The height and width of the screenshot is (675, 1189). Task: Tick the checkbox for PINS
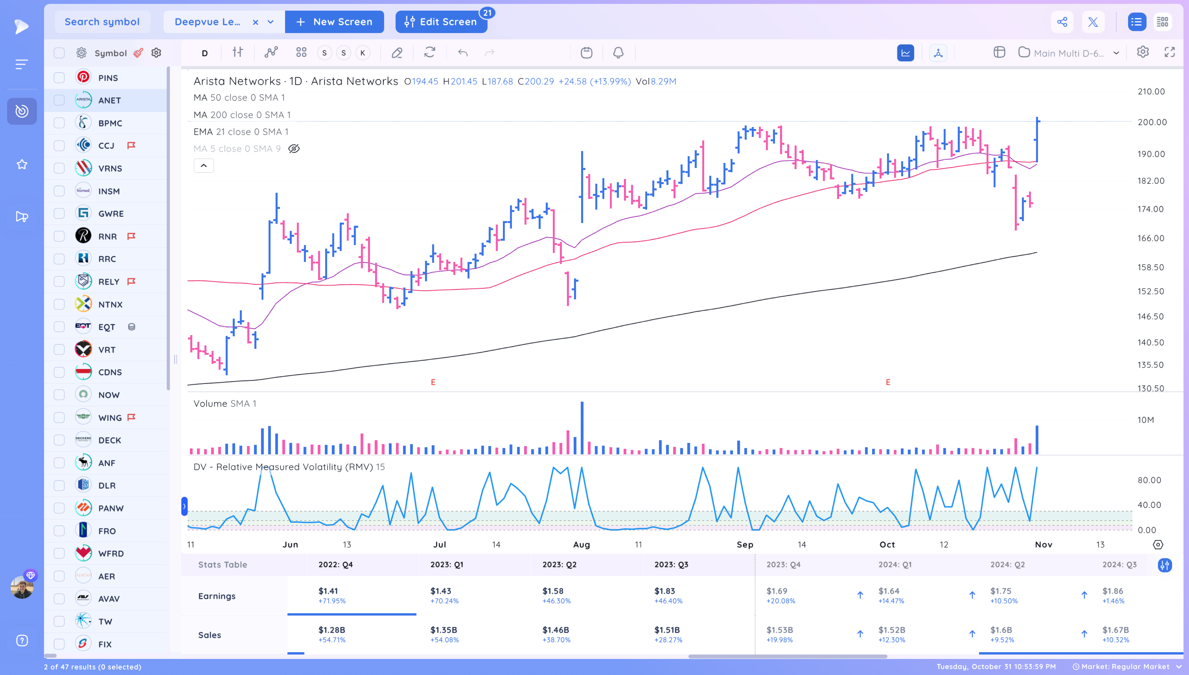tap(59, 77)
